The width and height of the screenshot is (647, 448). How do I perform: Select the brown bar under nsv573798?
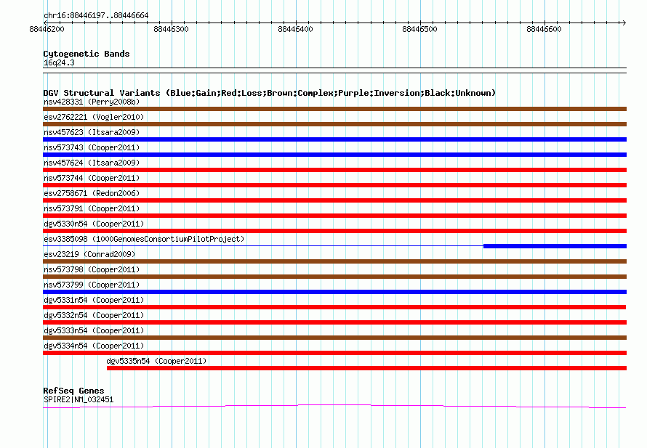[x=334, y=277]
